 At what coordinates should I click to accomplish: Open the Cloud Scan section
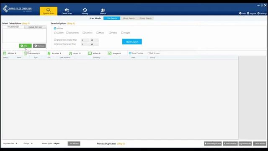pos(67,11)
